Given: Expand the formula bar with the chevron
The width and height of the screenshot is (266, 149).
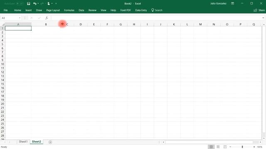Looking at the screenshot, I should [263, 18].
